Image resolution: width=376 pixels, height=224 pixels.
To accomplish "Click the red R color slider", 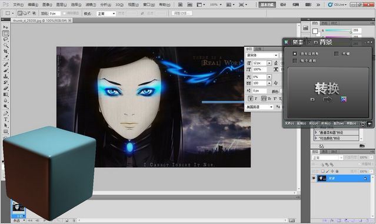I will (338, 30).
